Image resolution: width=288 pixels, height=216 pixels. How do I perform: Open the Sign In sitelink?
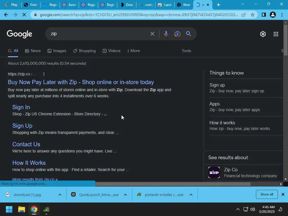(21, 107)
